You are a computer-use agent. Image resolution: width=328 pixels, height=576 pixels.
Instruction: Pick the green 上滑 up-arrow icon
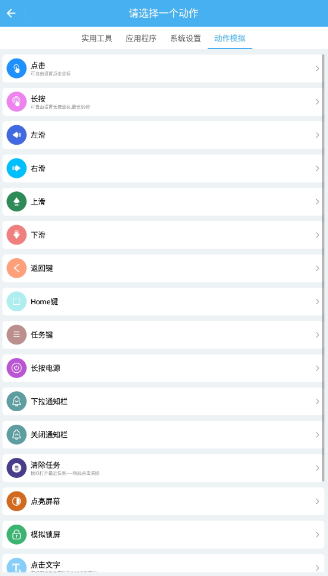[17, 201]
